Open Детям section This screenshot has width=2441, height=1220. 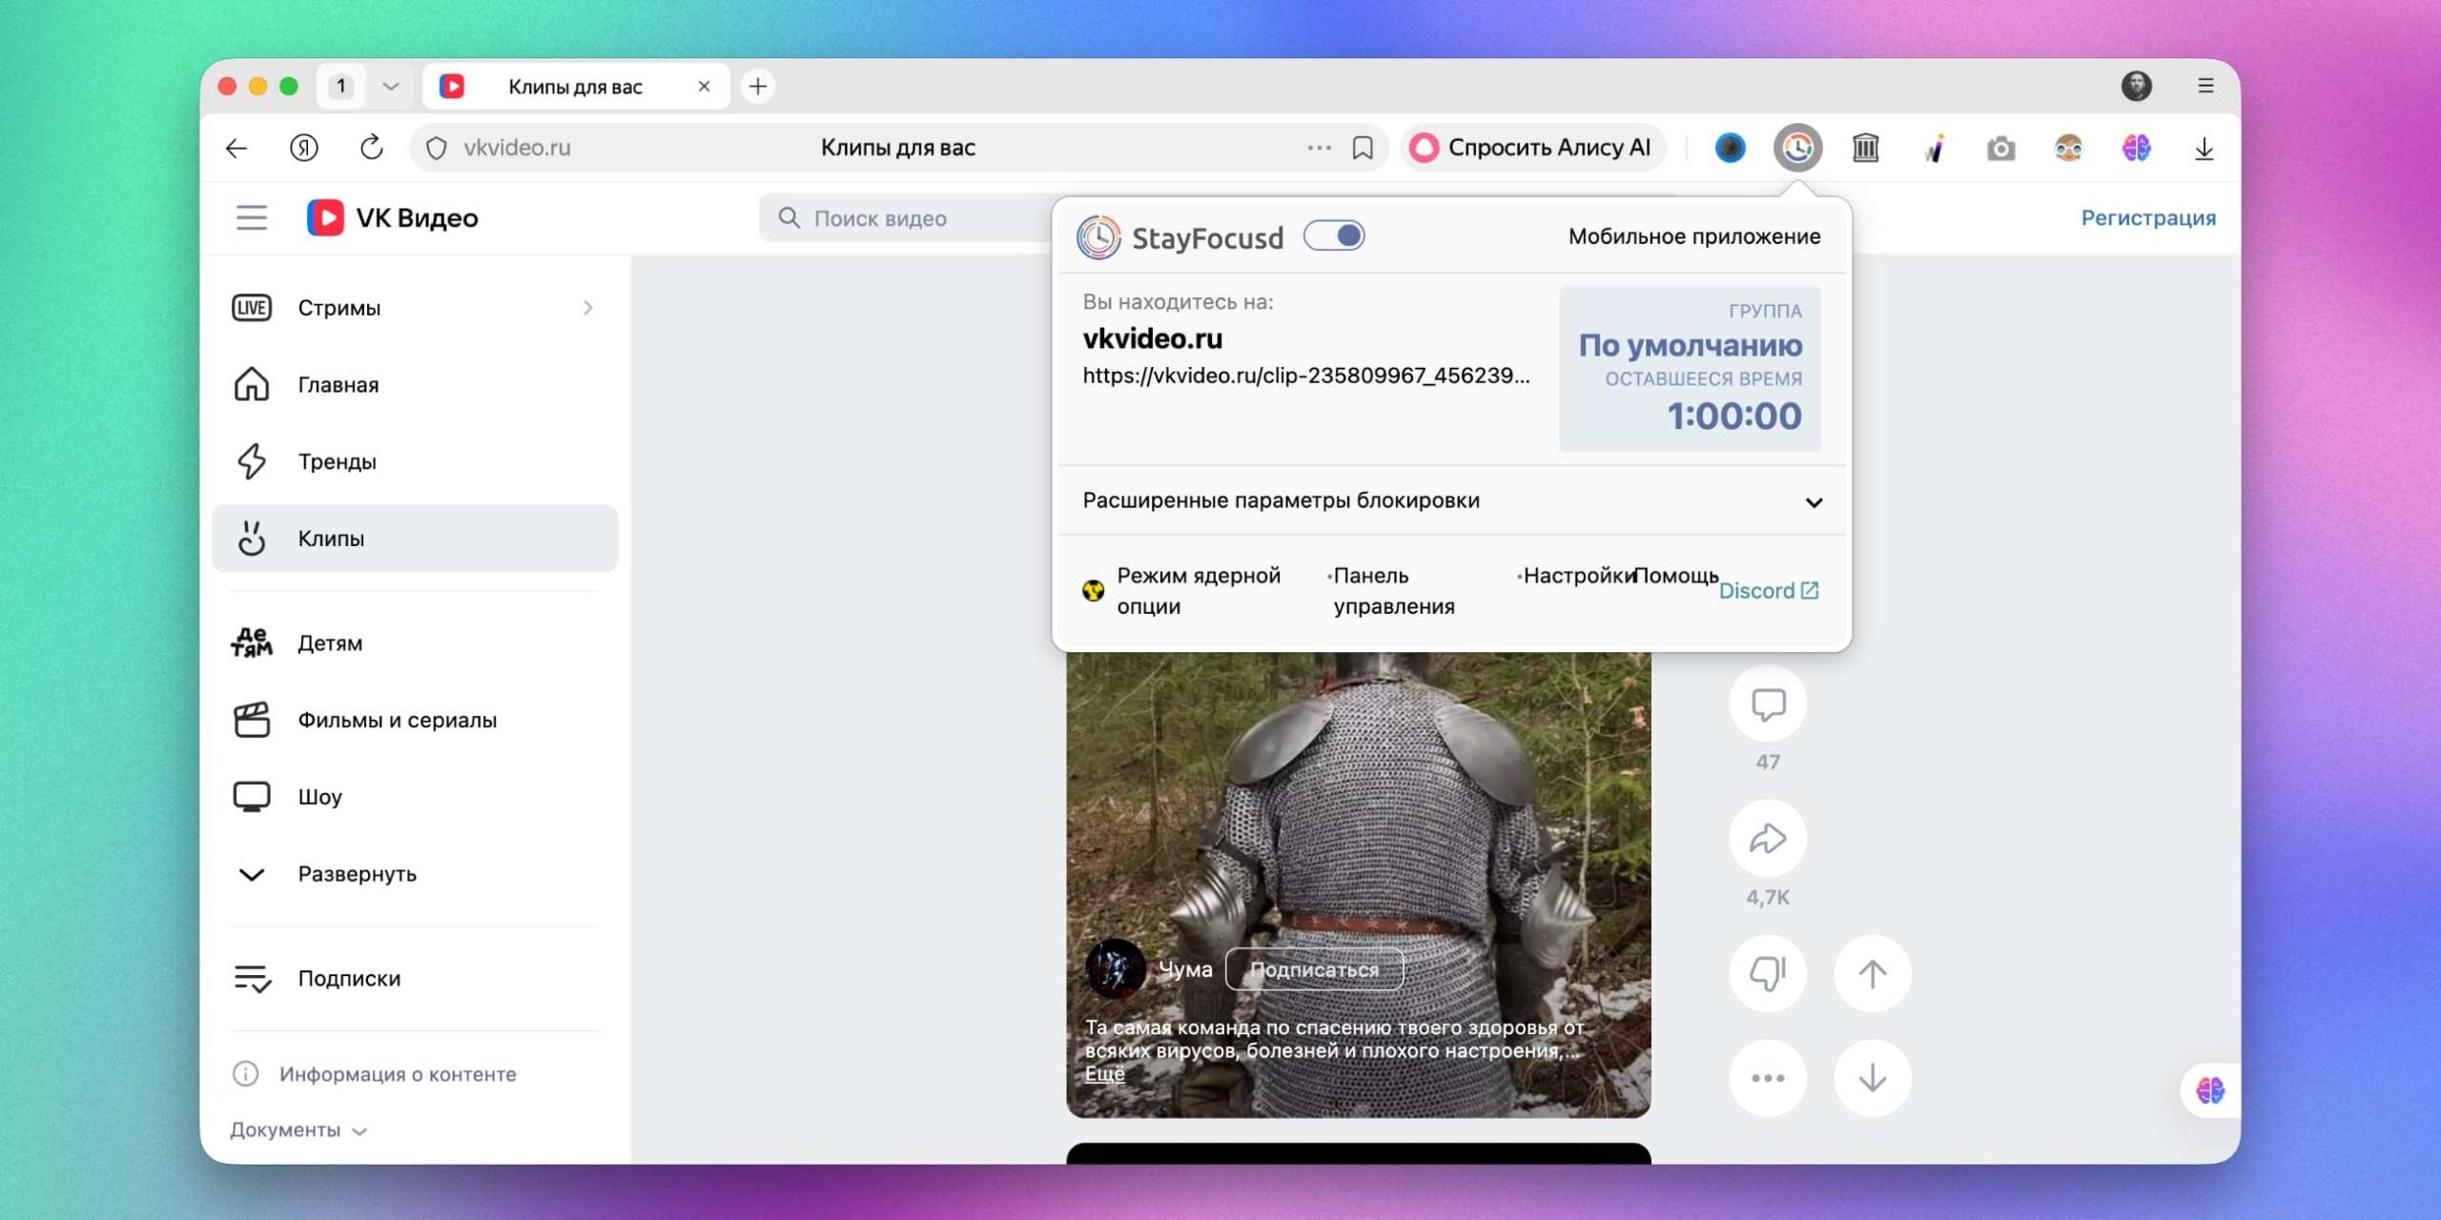pyautogui.click(x=415, y=643)
